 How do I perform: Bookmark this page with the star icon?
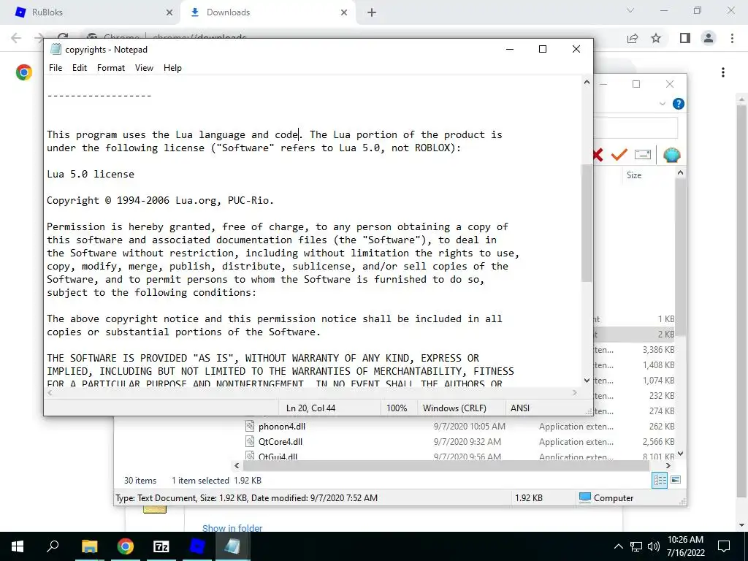click(656, 38)
